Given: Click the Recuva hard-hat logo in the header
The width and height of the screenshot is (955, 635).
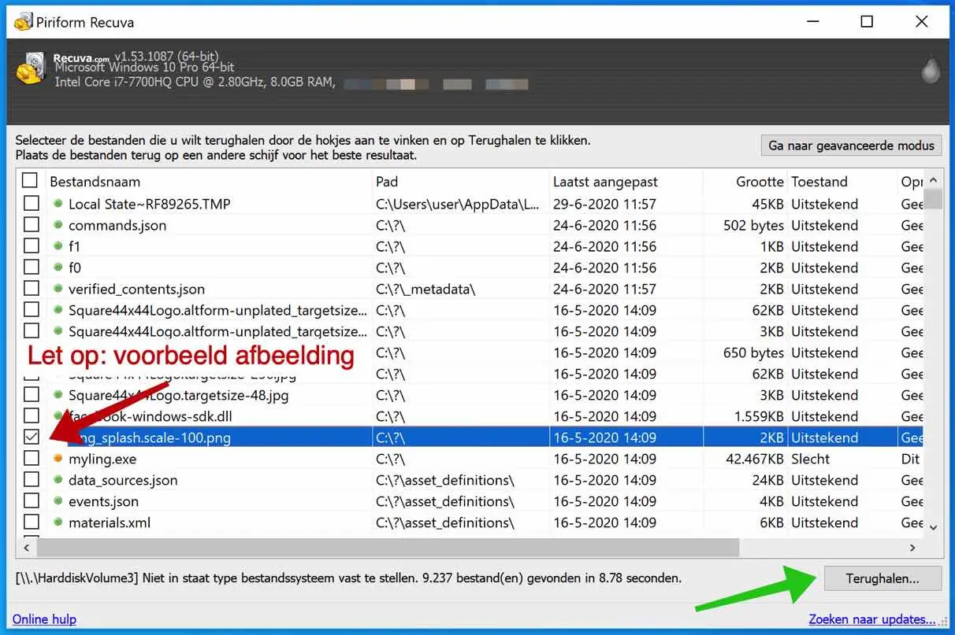Looking at the screenshot, I should click(x=30, y=70).
